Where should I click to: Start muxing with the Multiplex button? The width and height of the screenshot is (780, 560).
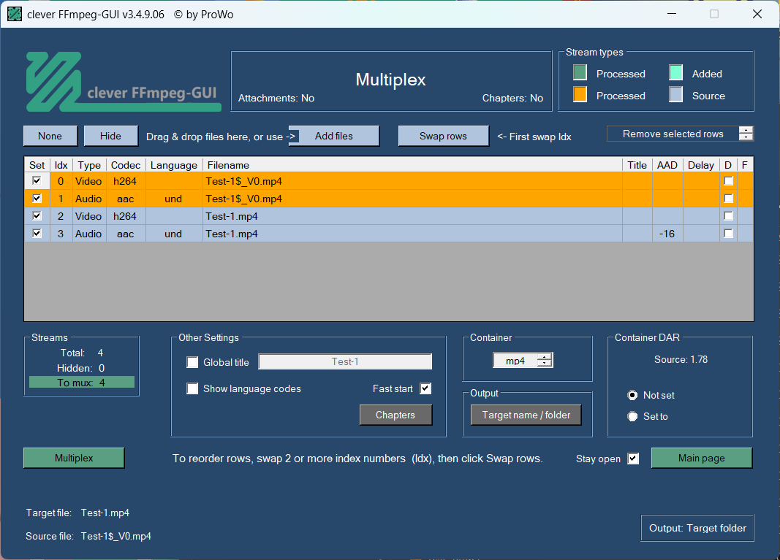tap(74, 458)
